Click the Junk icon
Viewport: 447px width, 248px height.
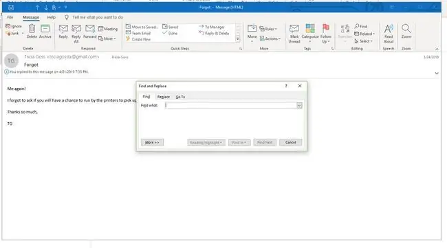tap(8, 33)
